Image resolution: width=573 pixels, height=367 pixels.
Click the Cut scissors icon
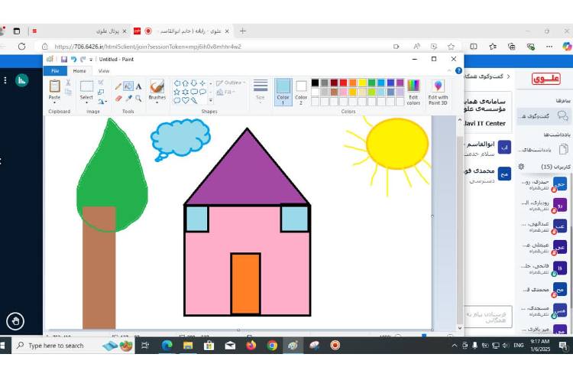click(x=68, y=83)
